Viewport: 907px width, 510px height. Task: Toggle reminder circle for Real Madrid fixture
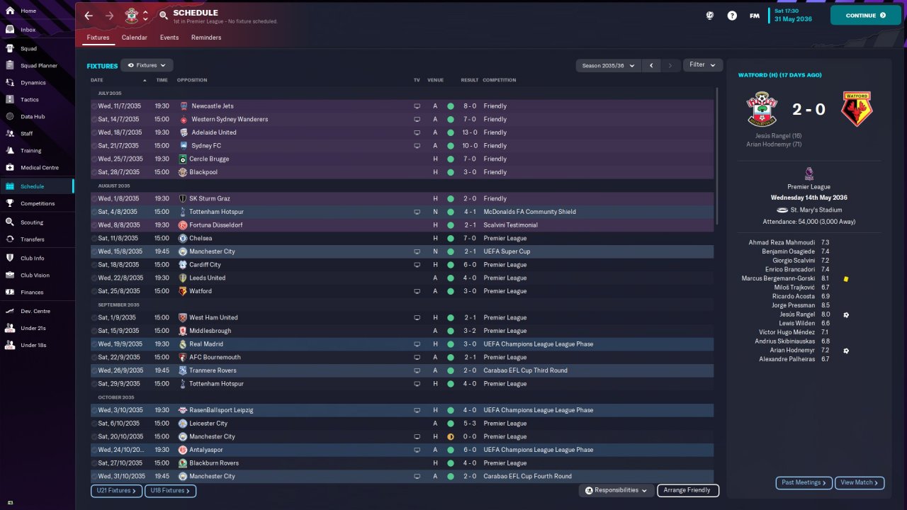94,344
